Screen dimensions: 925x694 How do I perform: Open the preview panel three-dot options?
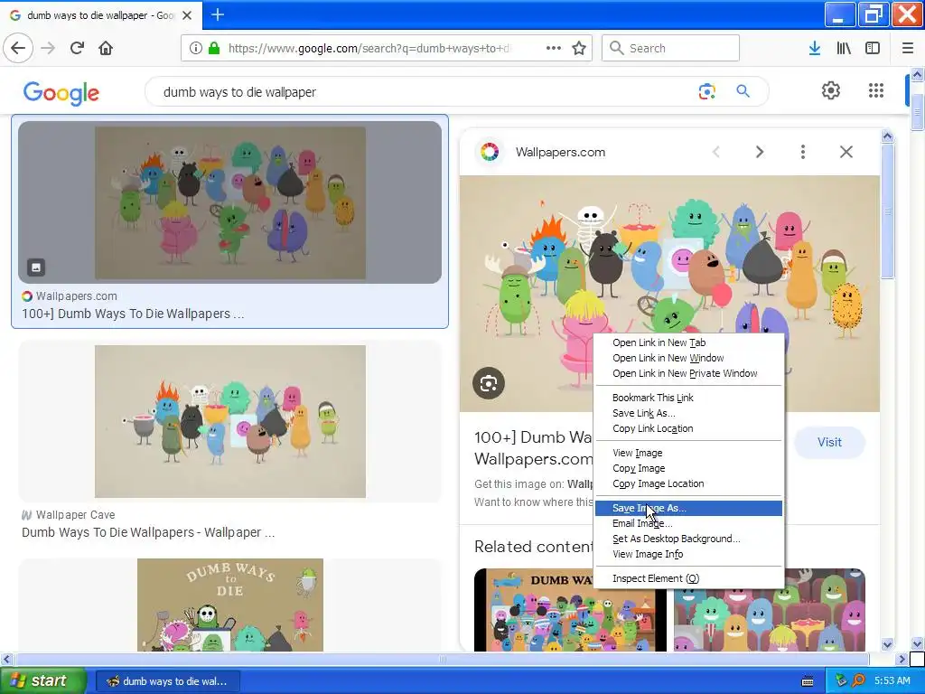[803, 152]
